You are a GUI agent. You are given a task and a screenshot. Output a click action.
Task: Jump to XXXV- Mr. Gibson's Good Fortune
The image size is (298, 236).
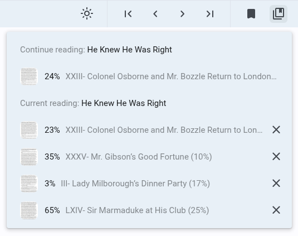(139, 157)
